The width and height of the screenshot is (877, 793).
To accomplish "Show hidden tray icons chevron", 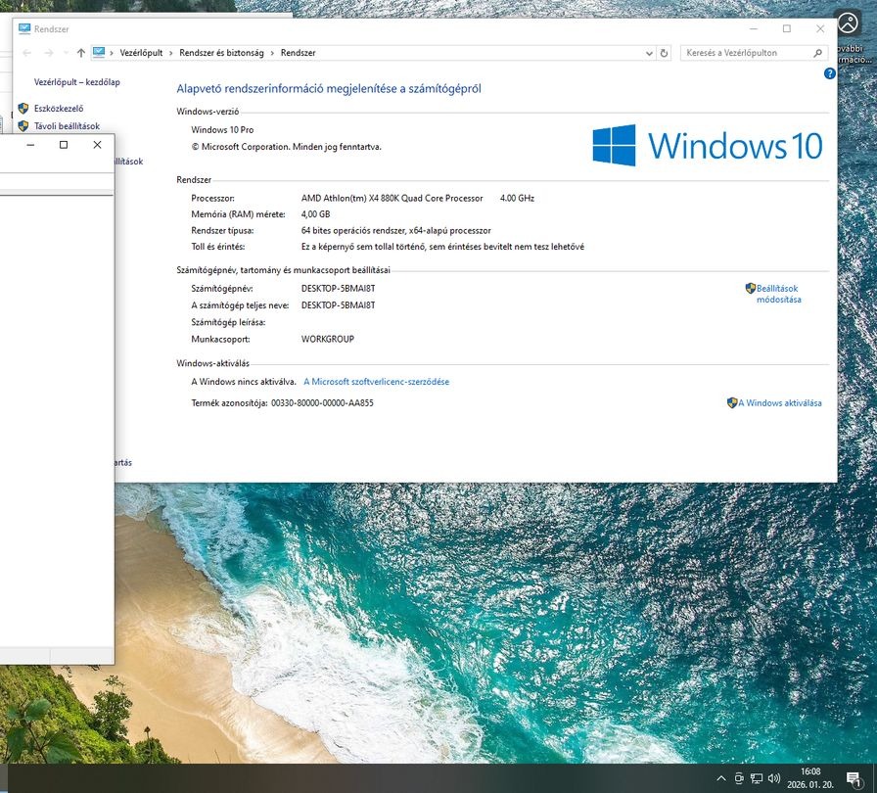I will (x=721, y=778).
